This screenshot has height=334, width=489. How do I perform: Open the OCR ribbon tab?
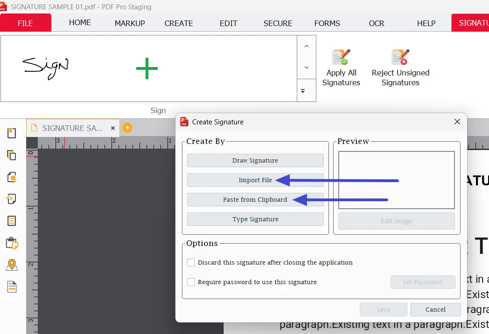[377, 23]
